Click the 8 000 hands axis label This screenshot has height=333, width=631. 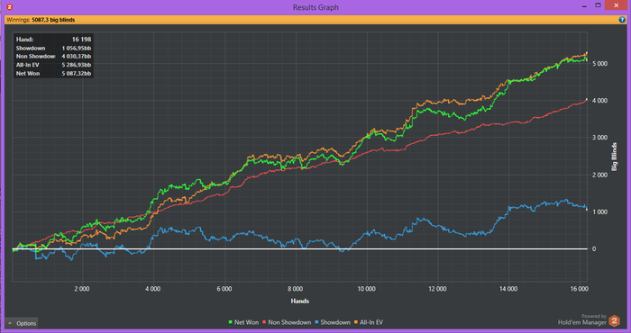[x=295, y=289]
